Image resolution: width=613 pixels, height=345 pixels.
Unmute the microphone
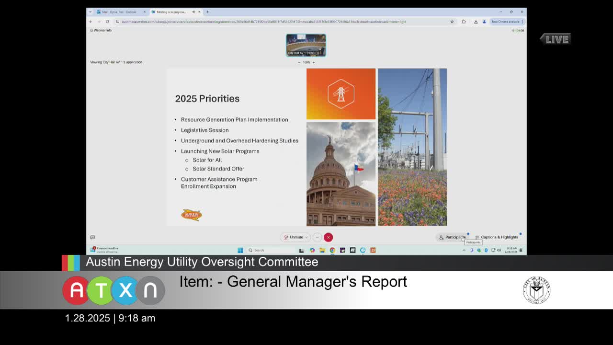coord(294,237)
